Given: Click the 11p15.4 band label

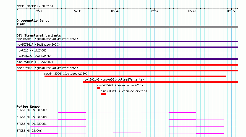Looking at the screenshot, I should [22, 24].
